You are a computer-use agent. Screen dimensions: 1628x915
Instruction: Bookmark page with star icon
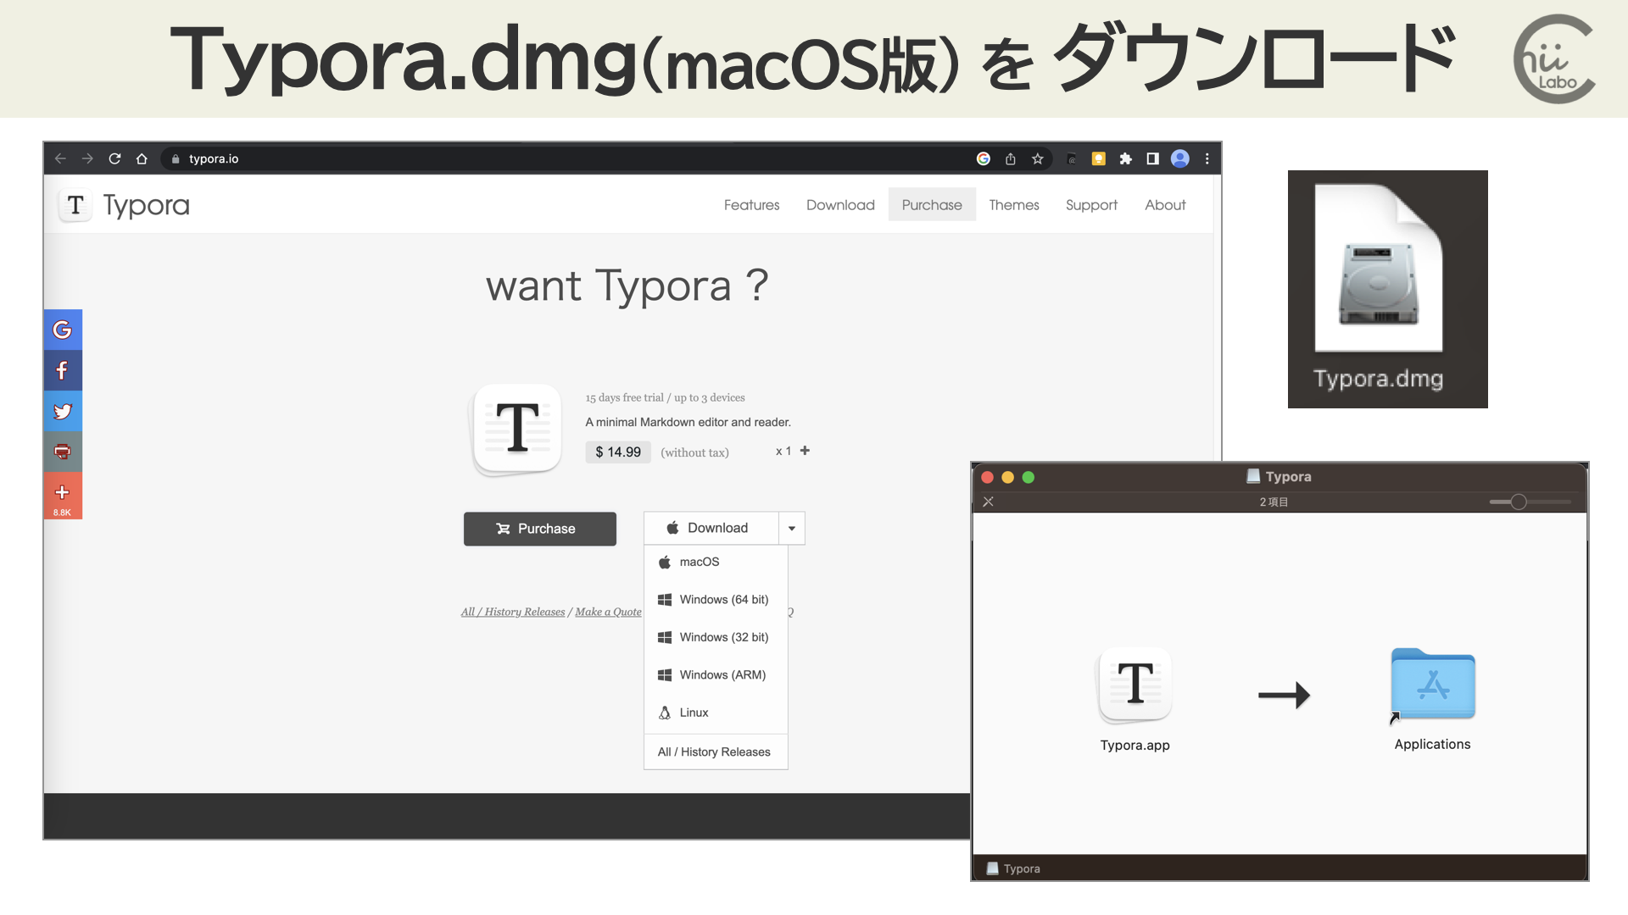[1037, 158]
